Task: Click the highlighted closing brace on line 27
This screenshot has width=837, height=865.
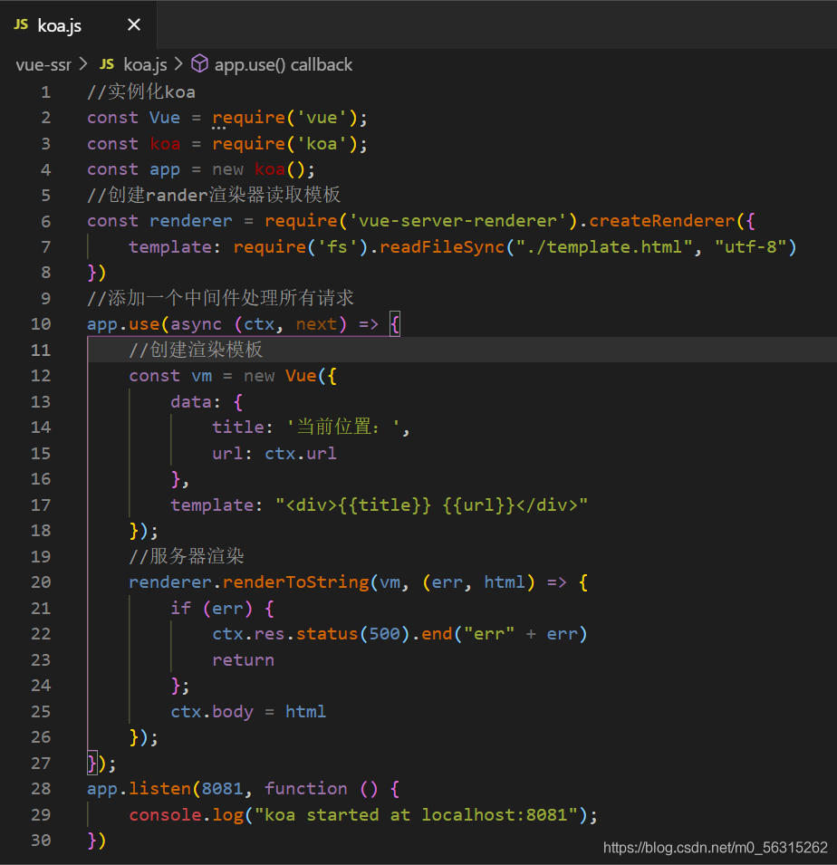Action: click(92, 764)
